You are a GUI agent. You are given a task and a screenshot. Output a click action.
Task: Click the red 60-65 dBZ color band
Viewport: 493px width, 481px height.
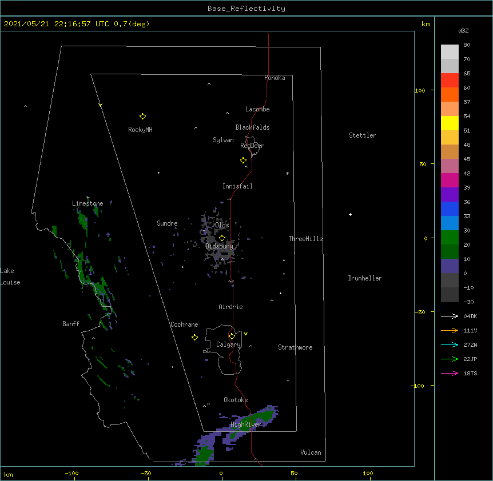pyautogui.click(x=450, y=81)
